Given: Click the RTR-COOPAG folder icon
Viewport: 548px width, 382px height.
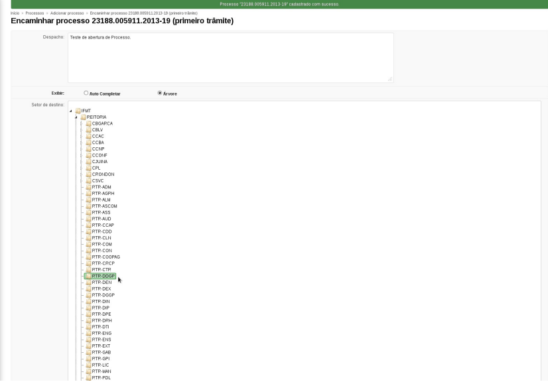Looking at the screenshot, I should point(89,257).
